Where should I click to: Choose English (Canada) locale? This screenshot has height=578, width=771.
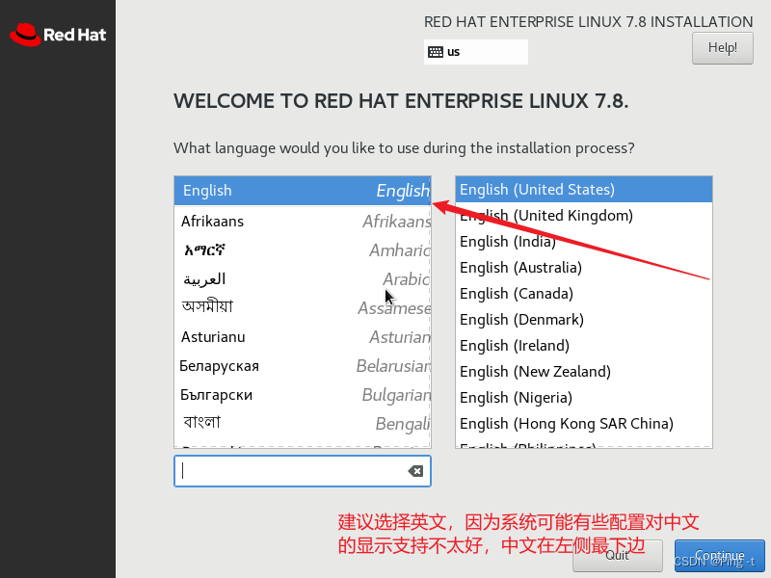coord(584,294)
